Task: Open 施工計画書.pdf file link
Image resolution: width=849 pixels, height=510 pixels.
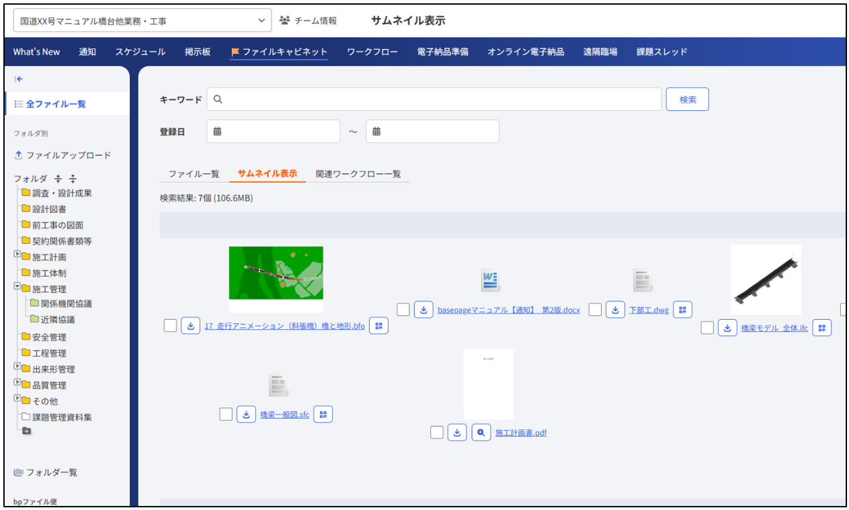Action: pyautogui.click(x=521, y=433)
